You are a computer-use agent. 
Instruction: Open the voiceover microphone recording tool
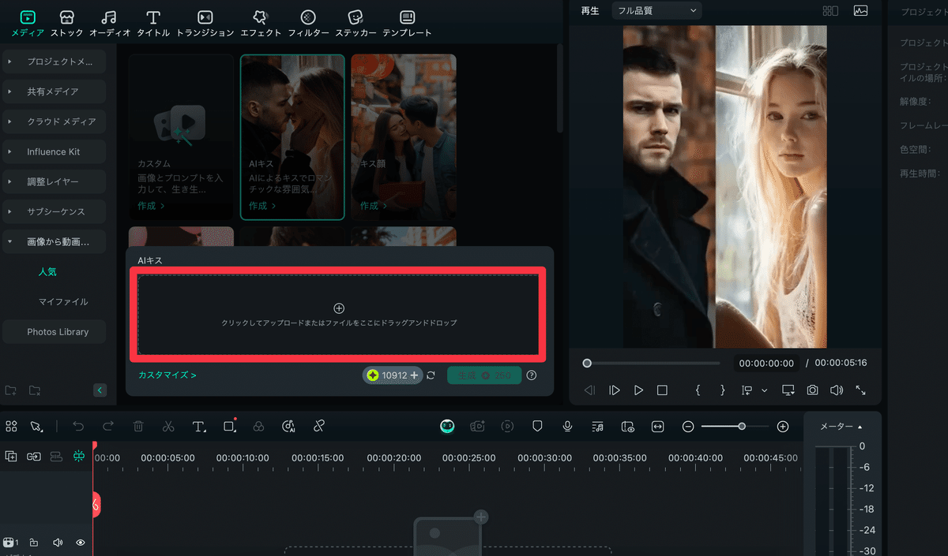pos(567,426)
